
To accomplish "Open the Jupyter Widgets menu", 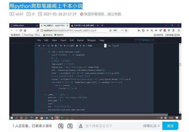I will click(92, 40).
